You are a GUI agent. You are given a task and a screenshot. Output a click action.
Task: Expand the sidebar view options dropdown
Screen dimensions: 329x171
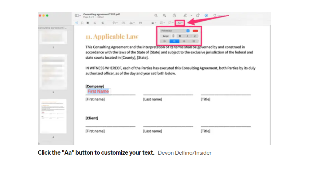pyautogui.click(x=78, y=16)
